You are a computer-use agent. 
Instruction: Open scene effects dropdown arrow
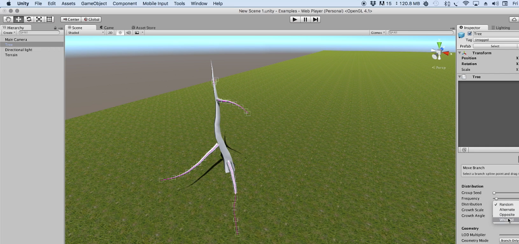coord(143,33)
